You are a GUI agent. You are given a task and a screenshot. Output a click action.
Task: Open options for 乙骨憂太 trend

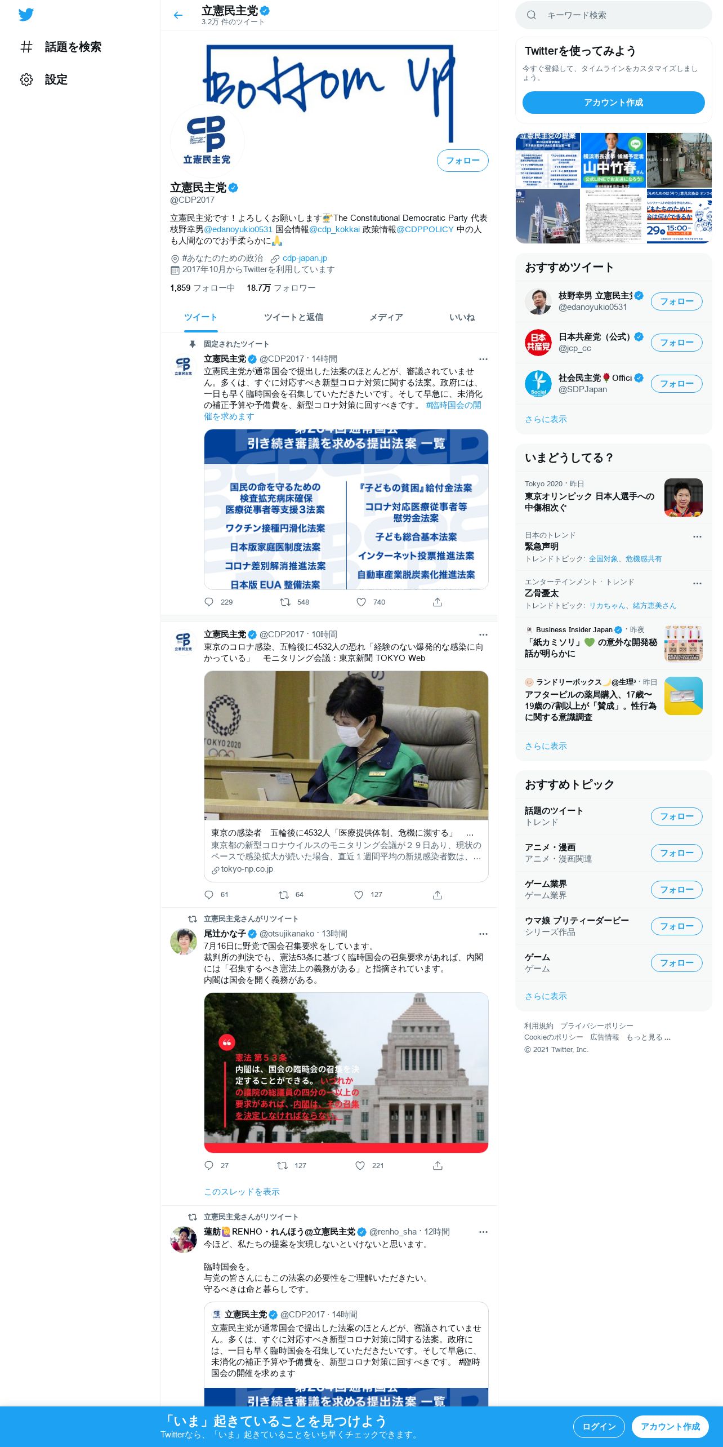coord(697,583)
